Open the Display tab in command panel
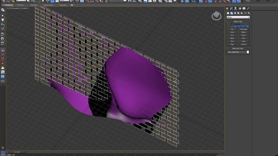Image resolution: width=278 pixels, height=156 pixels. (x=244, y=9)
